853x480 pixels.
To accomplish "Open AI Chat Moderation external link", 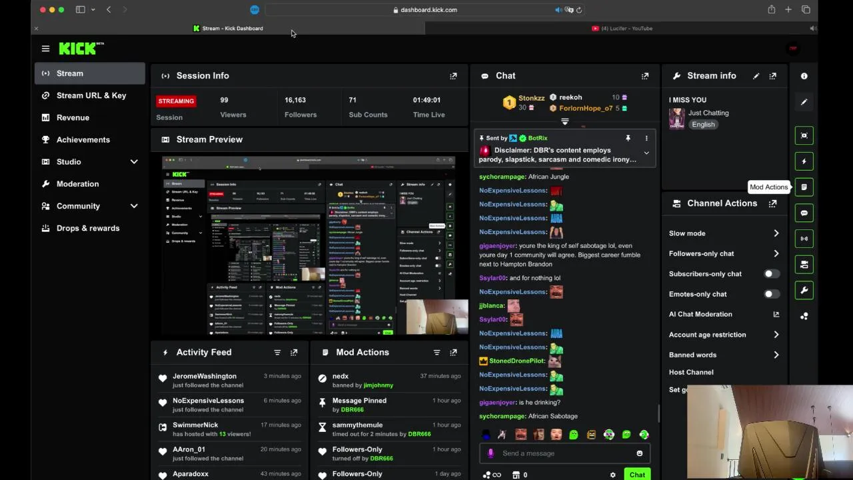I will click(x=776, y=314).
